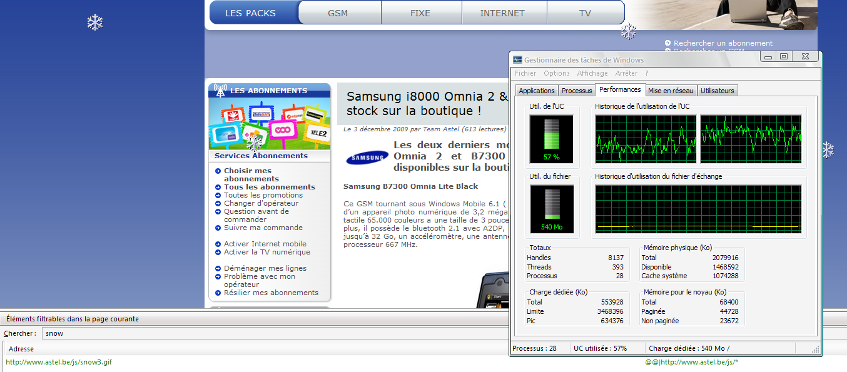Select the GSM navigation tab

(338, 13)
